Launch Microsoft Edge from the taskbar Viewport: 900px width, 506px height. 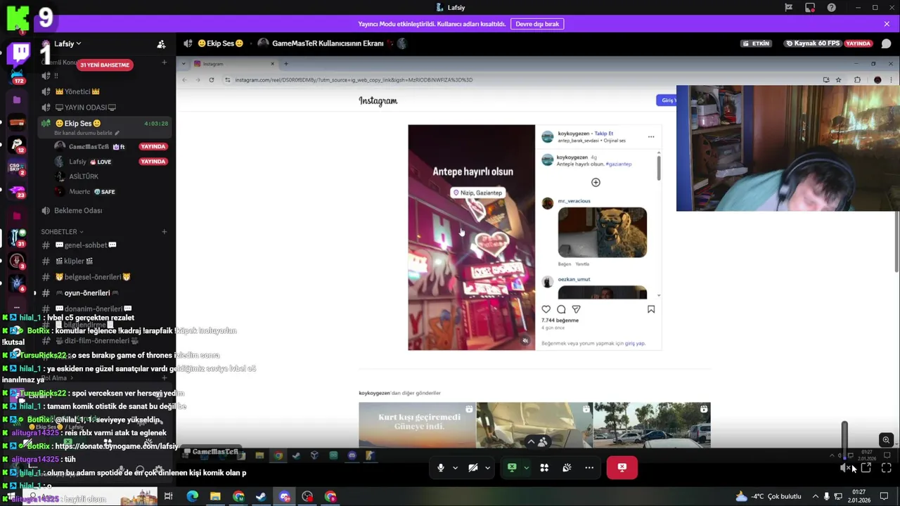(x=192, y=497)
